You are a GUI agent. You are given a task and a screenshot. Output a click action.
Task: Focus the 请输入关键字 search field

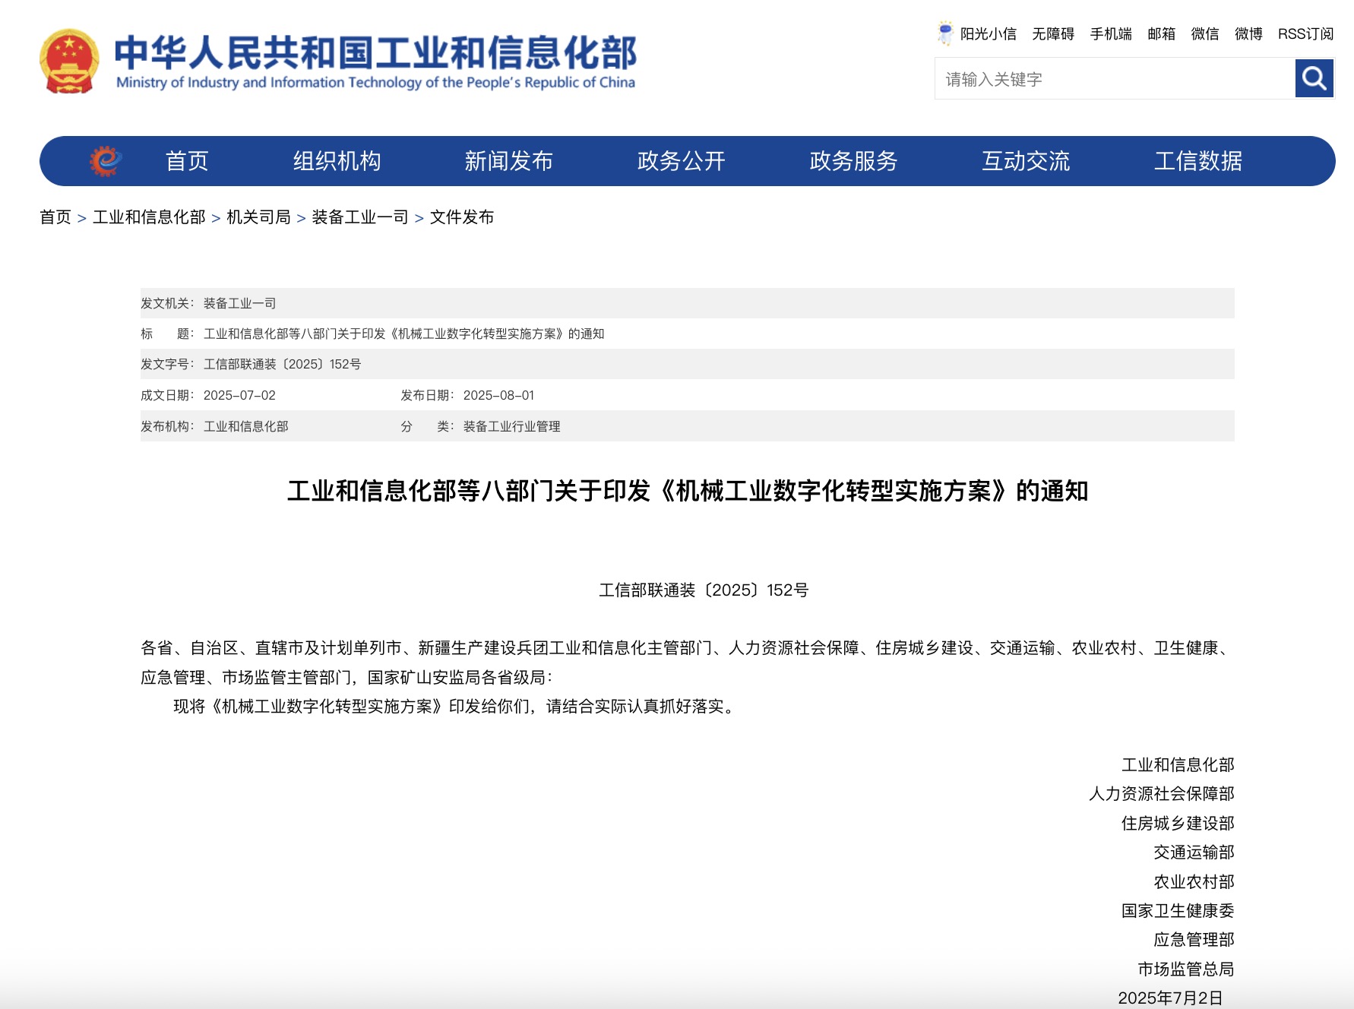coord(1115,79)
